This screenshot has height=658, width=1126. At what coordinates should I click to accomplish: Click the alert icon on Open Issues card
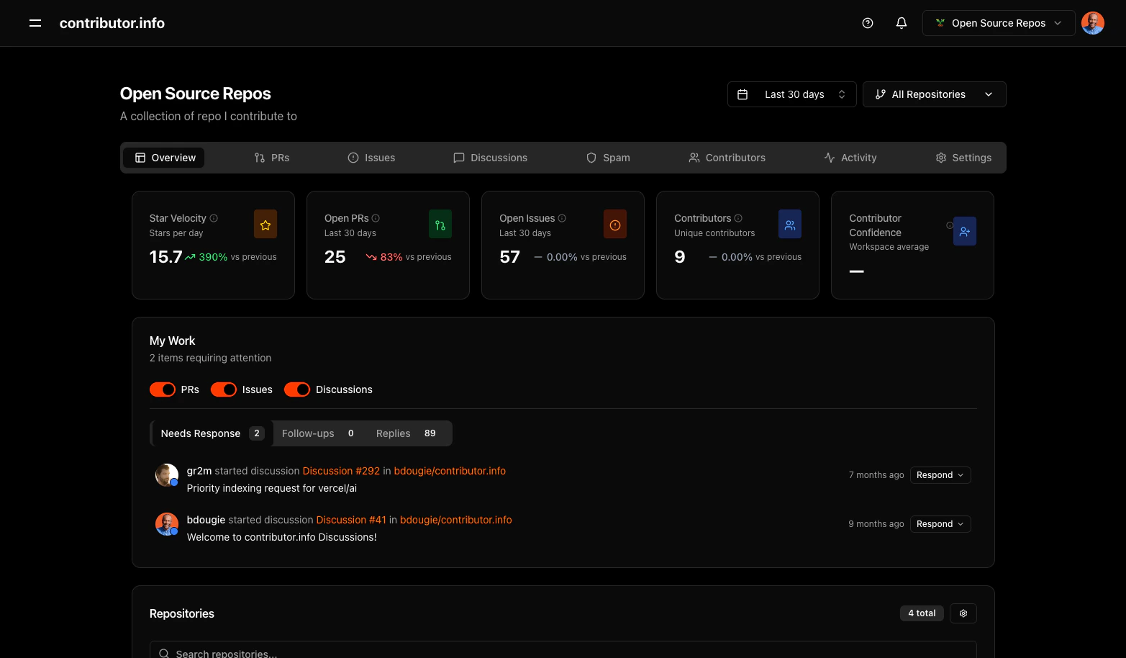614,224
